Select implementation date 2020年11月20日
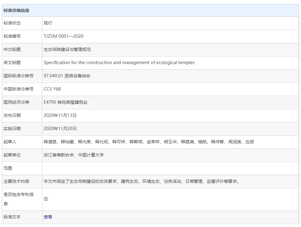Viewport: 301px width, 227px height. point(60,129)
